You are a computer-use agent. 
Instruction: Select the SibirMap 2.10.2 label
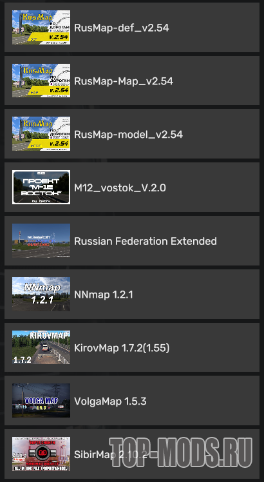111,454
